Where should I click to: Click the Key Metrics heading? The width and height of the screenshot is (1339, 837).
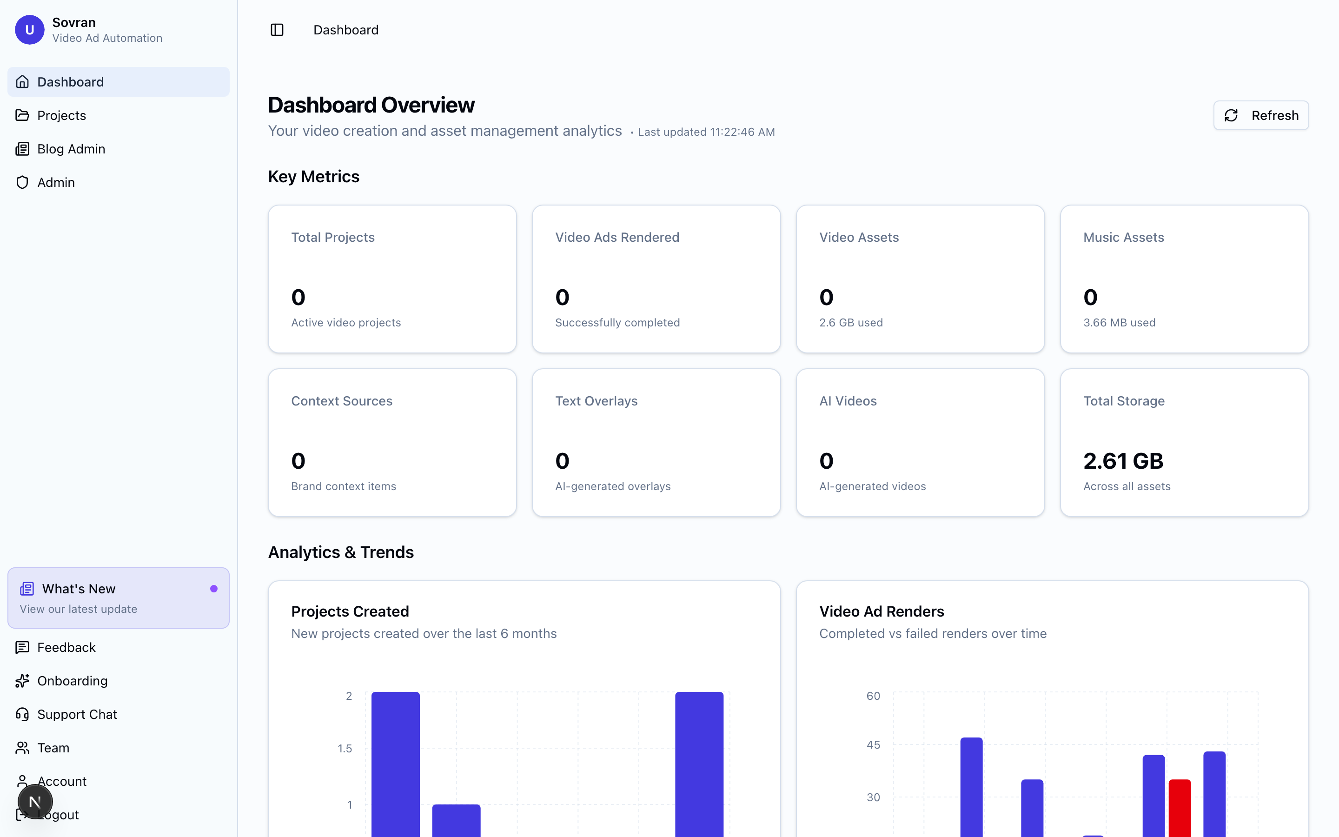pyautogui.click(x=314, y=177)
